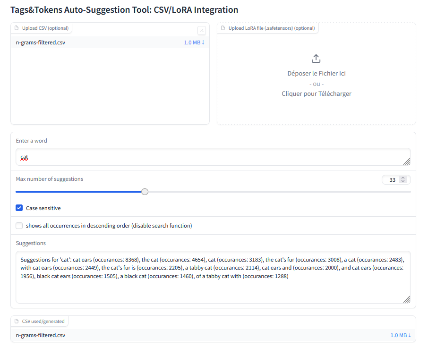Click the max suggestions stepper arrows
Screen dimensions: 428x348
[x=403, y=180]
